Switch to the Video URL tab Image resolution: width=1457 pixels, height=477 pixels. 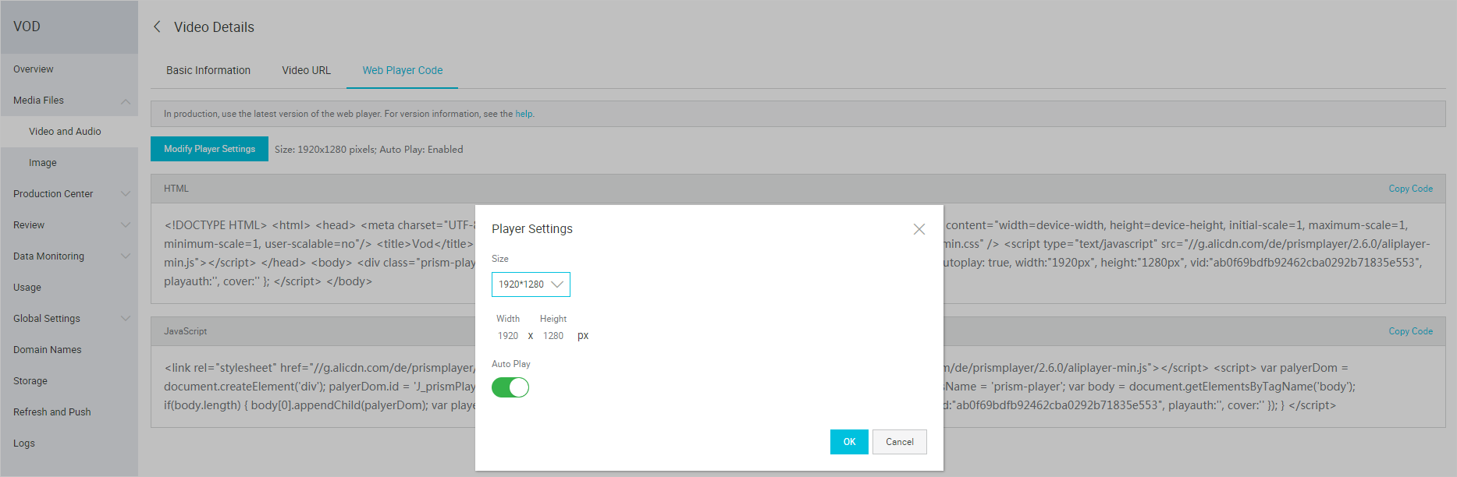click(306, 70)
